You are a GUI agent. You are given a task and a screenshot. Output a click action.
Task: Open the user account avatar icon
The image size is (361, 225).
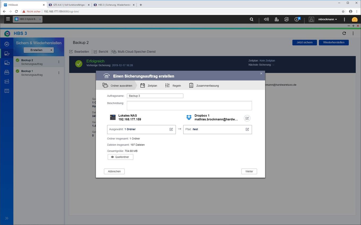(312, 19)
